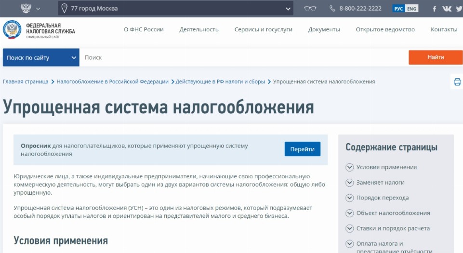Open the VK social network icon
Screen dimensions: 463x253
pos(447,9)
